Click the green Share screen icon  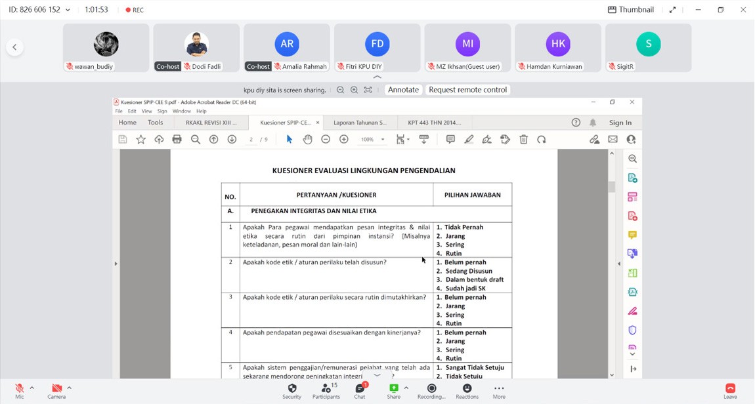pyautogui.click(x=393, y=389)
